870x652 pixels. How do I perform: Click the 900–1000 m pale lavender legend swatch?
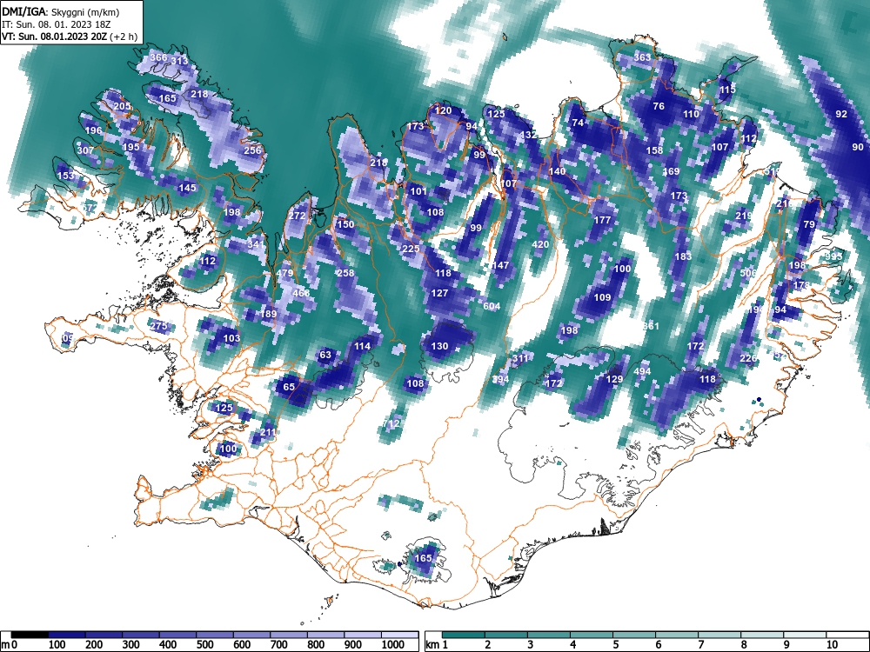(x=363, y=635)
